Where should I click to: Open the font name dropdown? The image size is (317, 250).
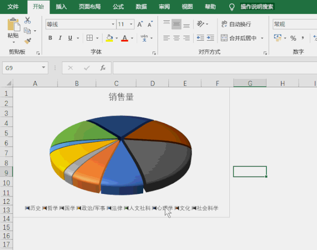[113, 24]
